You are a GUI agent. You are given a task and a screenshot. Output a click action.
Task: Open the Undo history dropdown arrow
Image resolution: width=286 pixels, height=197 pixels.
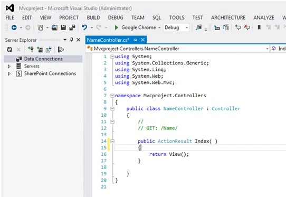point(92,27)
